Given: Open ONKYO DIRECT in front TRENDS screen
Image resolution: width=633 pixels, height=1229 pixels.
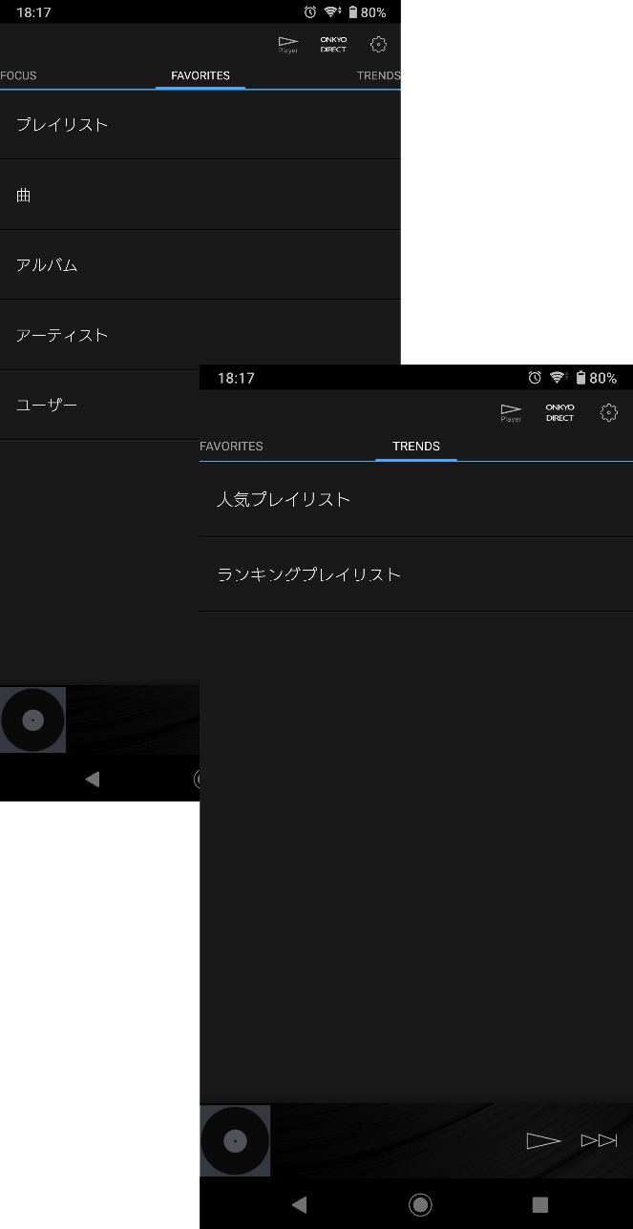Looking at the screenshot, I should click(559, 413).
